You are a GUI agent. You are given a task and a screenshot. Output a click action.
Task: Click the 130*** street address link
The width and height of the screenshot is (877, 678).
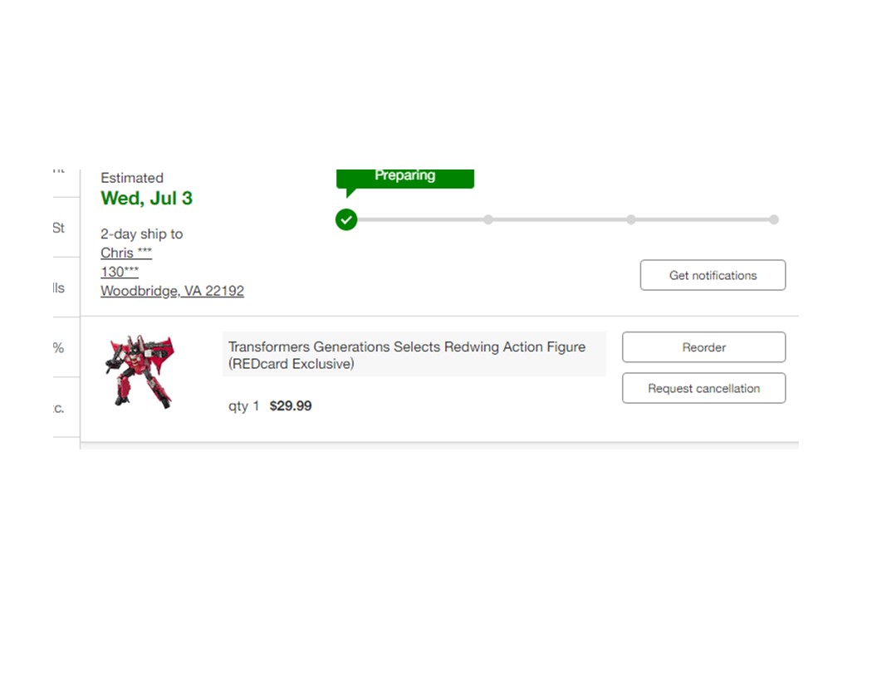(x=119, y=272)
